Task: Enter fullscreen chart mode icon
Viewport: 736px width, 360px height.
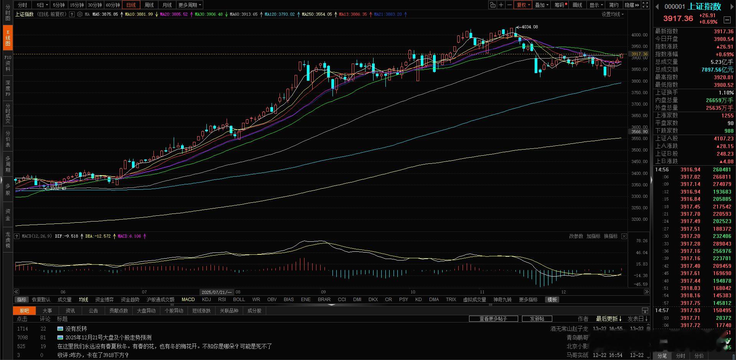Action: (645, 5)
